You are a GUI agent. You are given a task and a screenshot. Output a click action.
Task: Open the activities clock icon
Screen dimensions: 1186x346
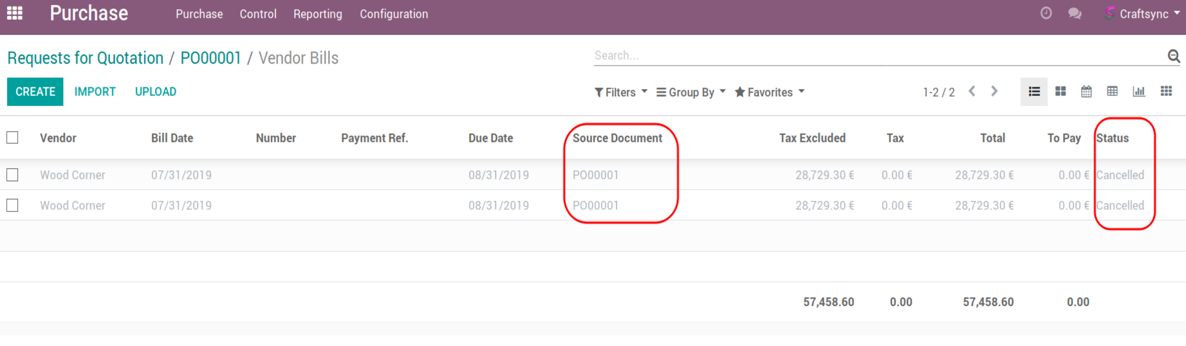point(1046,13)
